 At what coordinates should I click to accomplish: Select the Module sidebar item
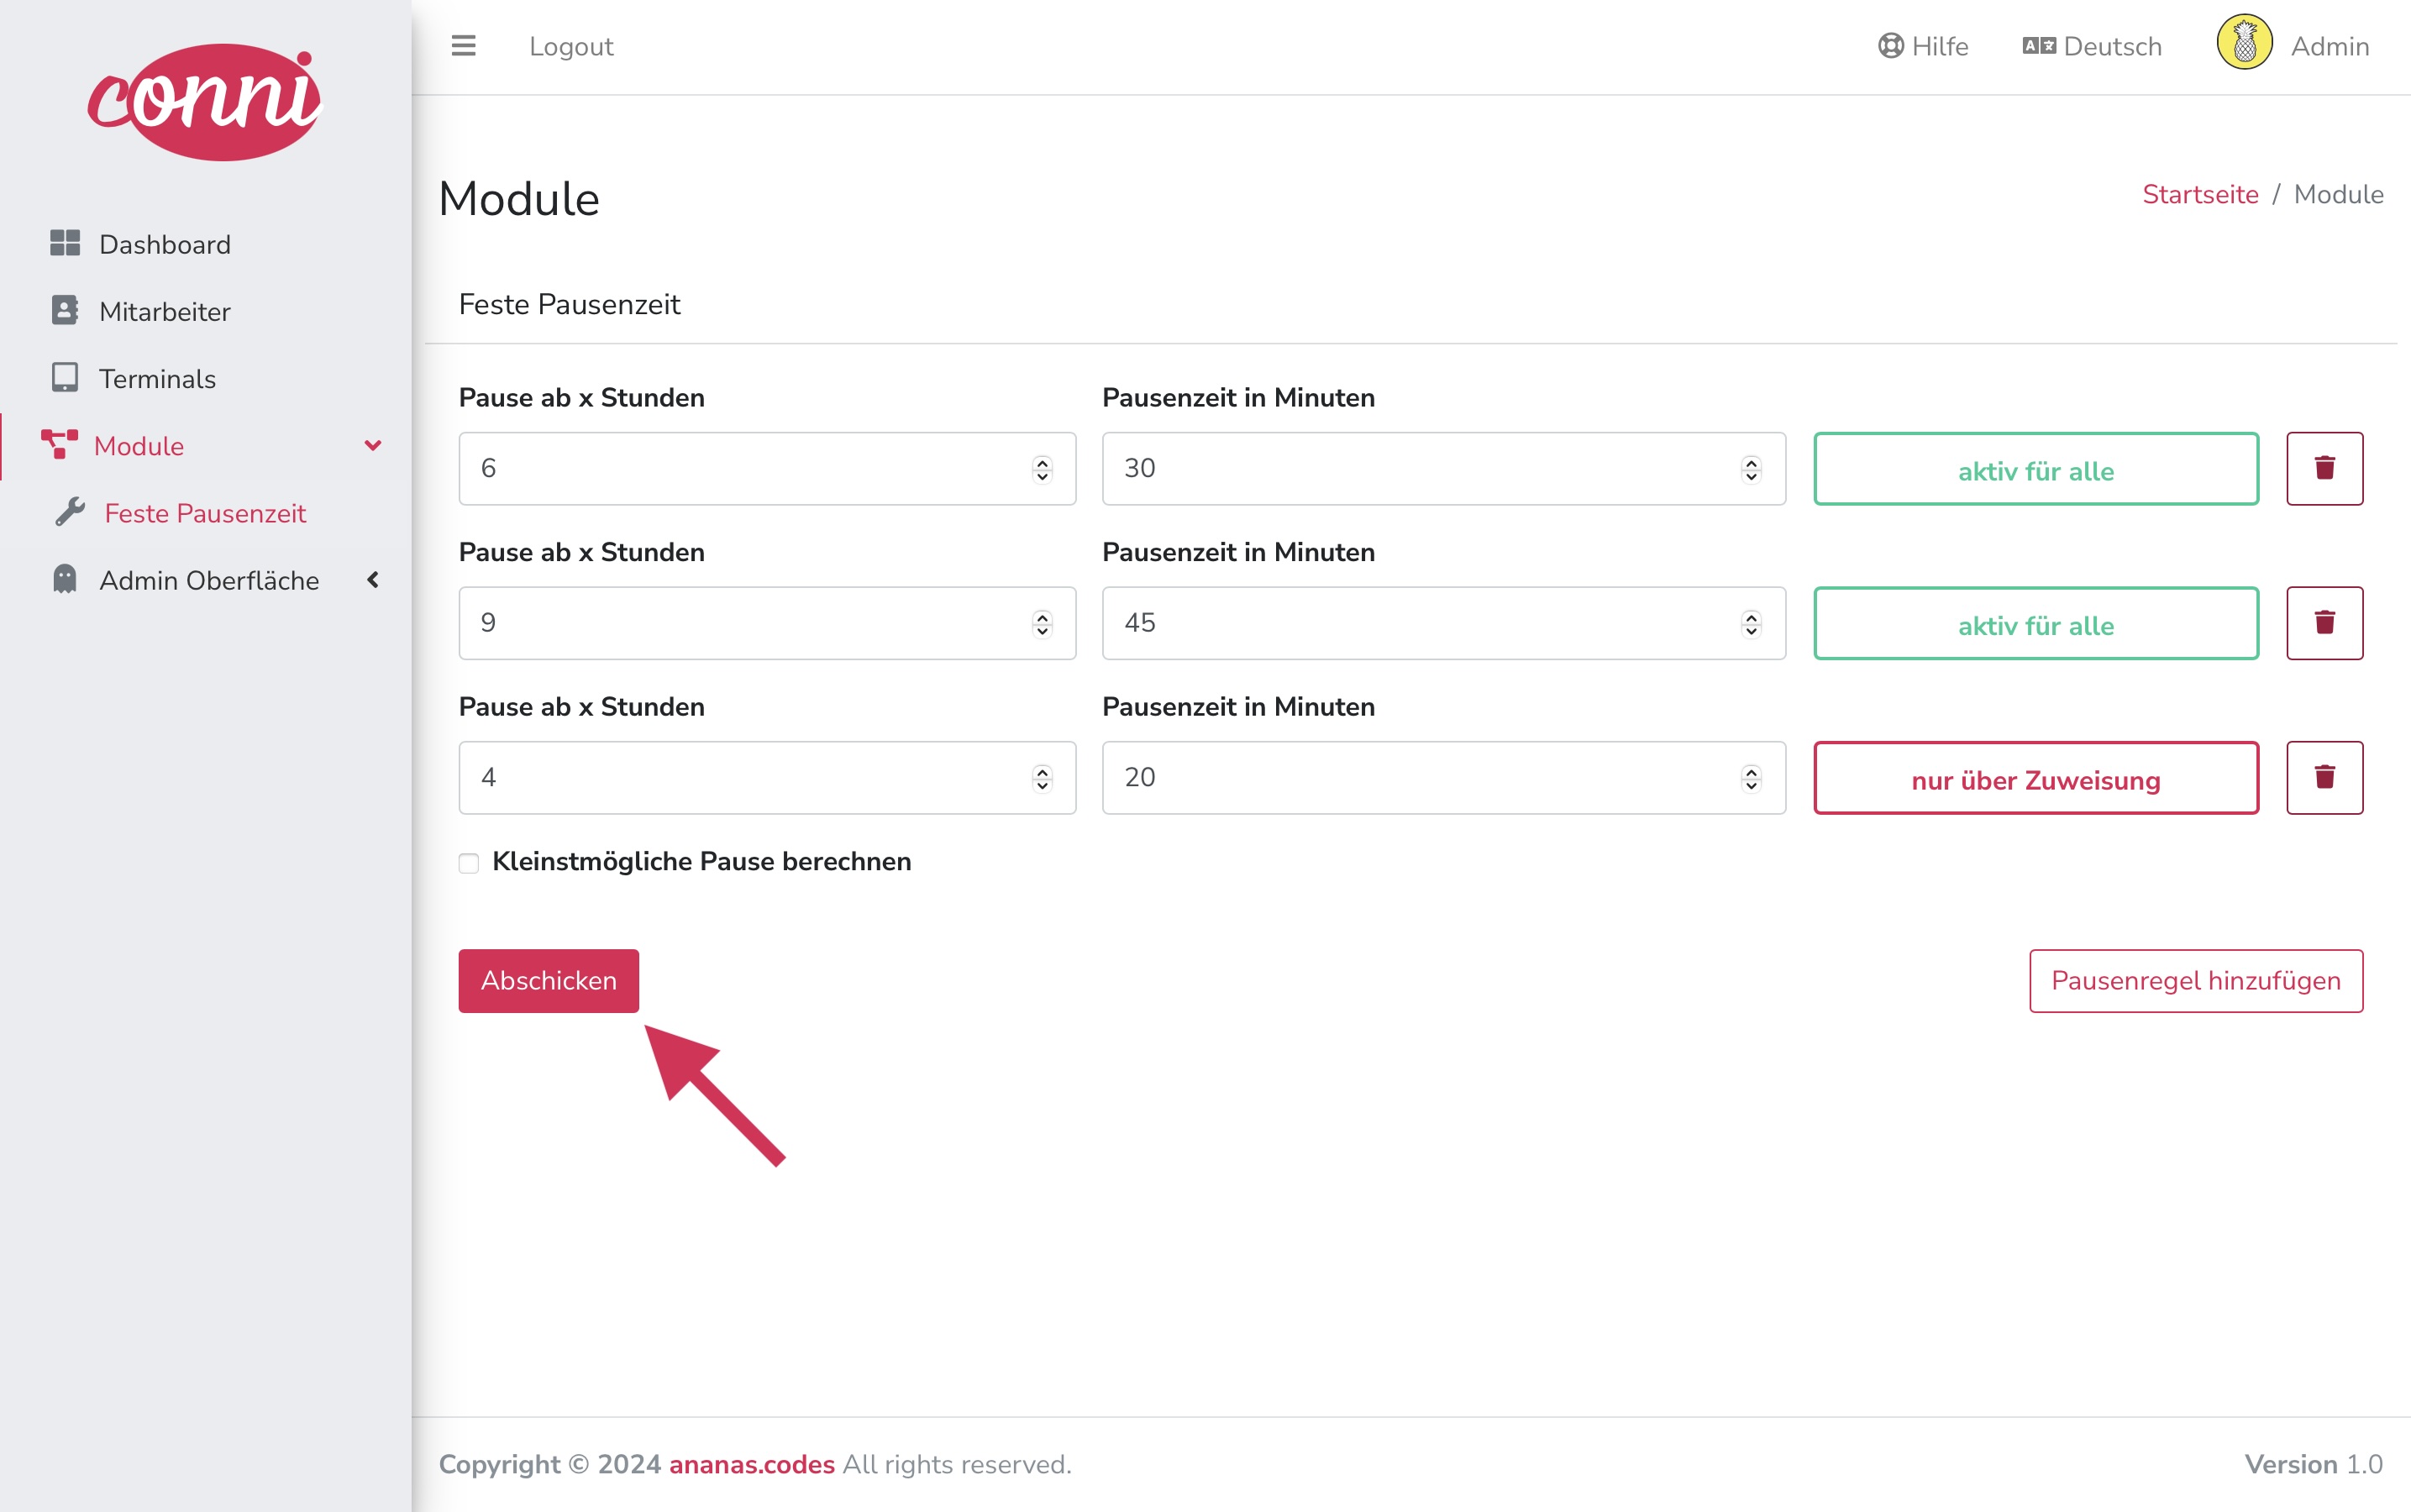click(x=206, y=445)
